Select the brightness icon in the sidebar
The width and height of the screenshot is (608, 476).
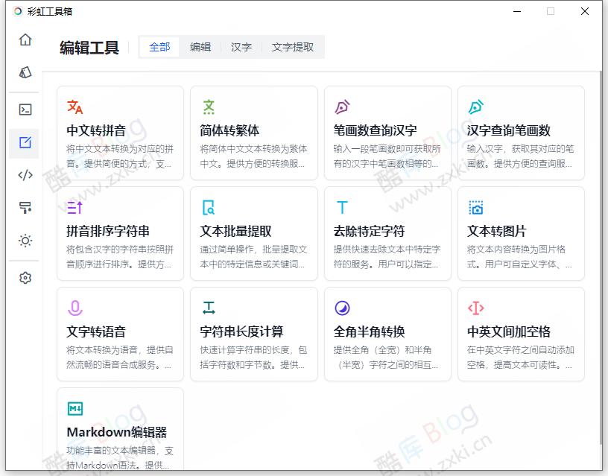tap(25, 241)
